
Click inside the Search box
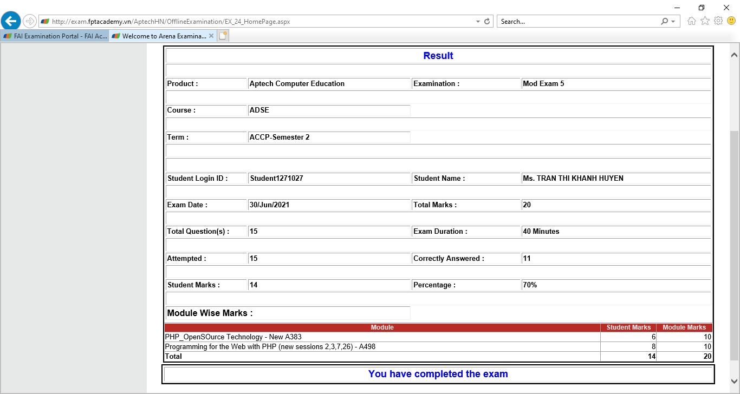pos(579,22)
